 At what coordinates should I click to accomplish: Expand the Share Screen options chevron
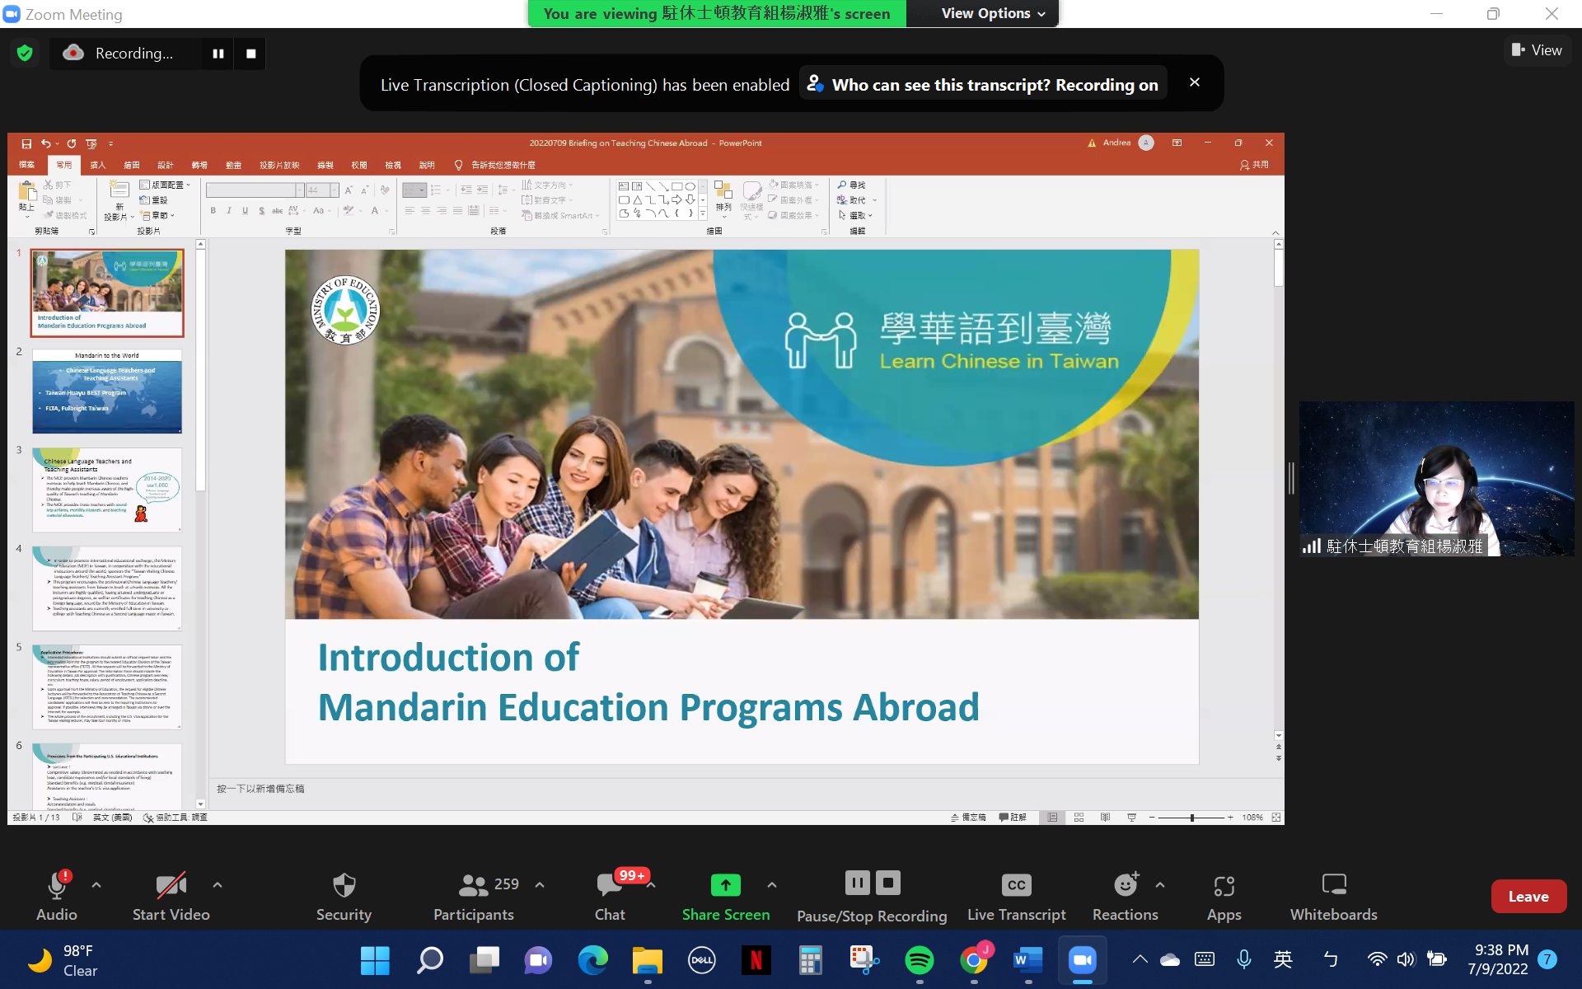pyautogui.click(x=772, y=884)
